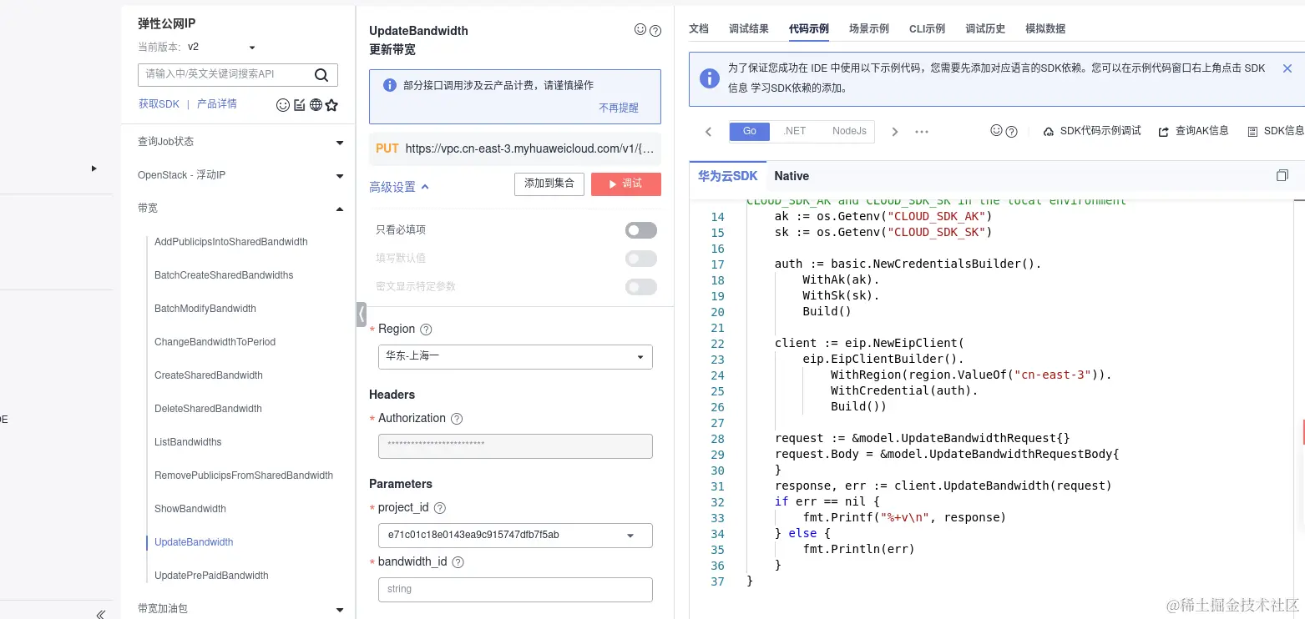Switch to 文档 tab
The image size is (1305, 619).
pos(699,28)
